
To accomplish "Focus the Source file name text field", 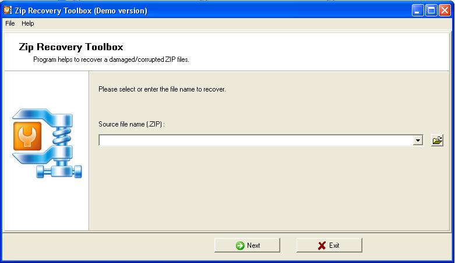I will (x=256, y=141).
